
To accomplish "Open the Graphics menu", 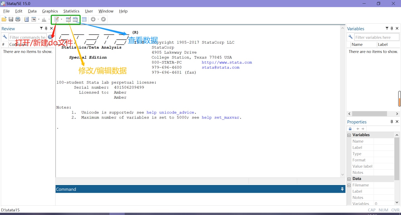I will point(50,11).
